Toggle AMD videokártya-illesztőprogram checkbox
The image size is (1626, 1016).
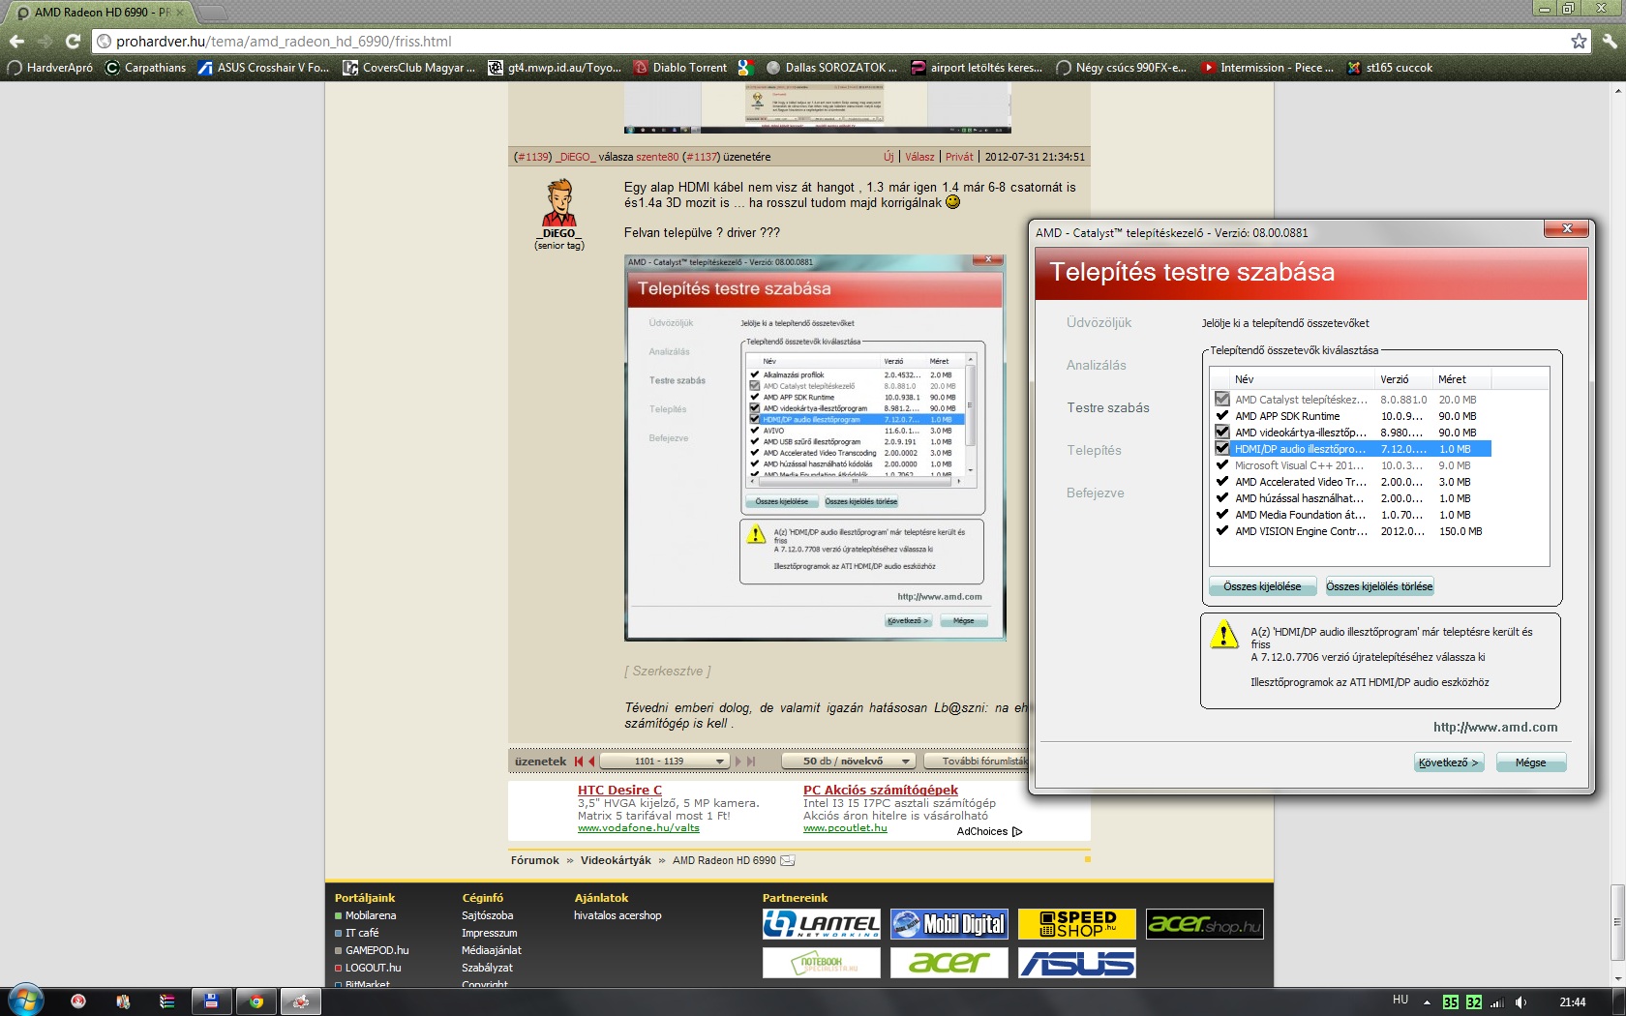point(1222,433)
